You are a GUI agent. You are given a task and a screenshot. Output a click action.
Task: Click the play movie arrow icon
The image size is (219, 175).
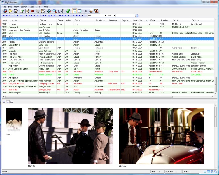coord(86,11)
